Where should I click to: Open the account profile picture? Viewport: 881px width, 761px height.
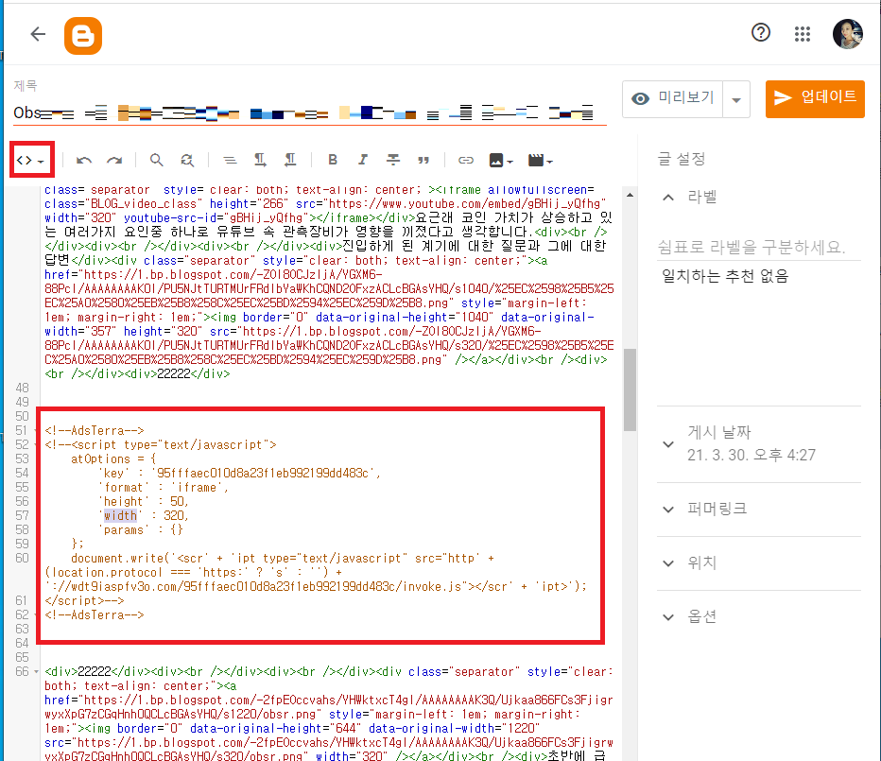pos(847,34)
